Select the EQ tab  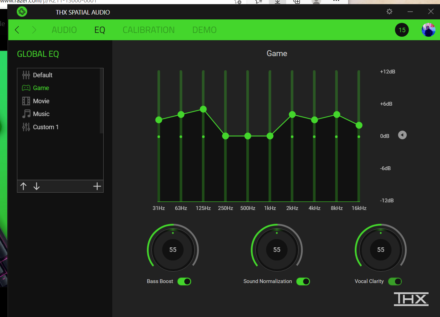100,30
